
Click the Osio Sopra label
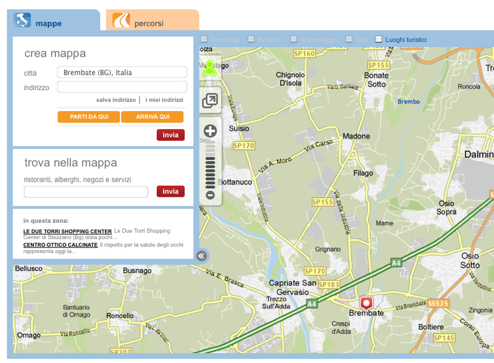coord(446,207)
